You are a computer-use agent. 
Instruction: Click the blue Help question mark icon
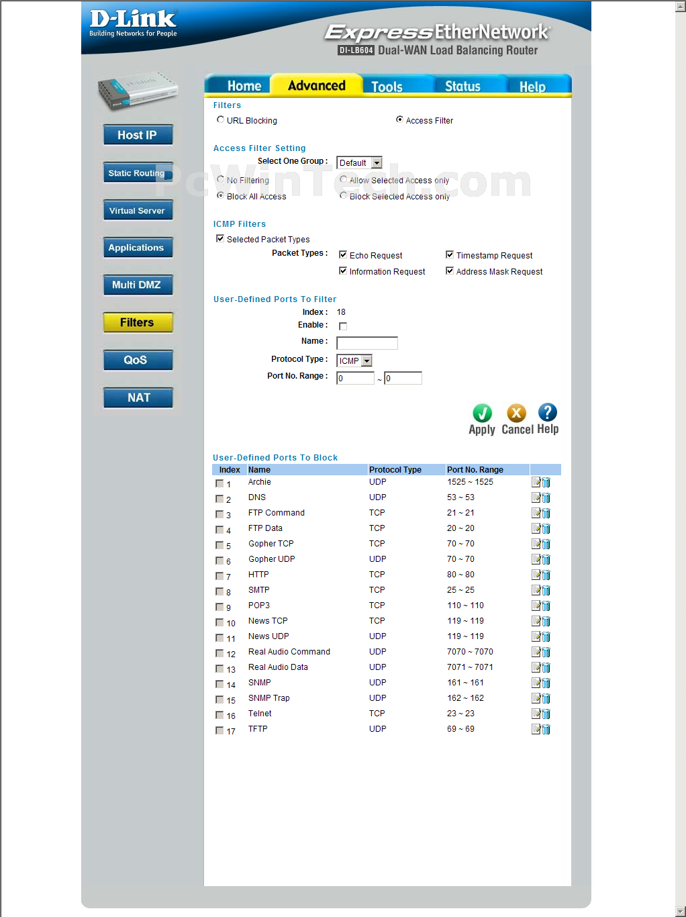tap(548, 412)
